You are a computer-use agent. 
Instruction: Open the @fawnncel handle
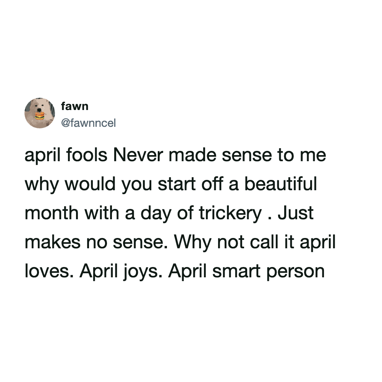coord(88,123)
